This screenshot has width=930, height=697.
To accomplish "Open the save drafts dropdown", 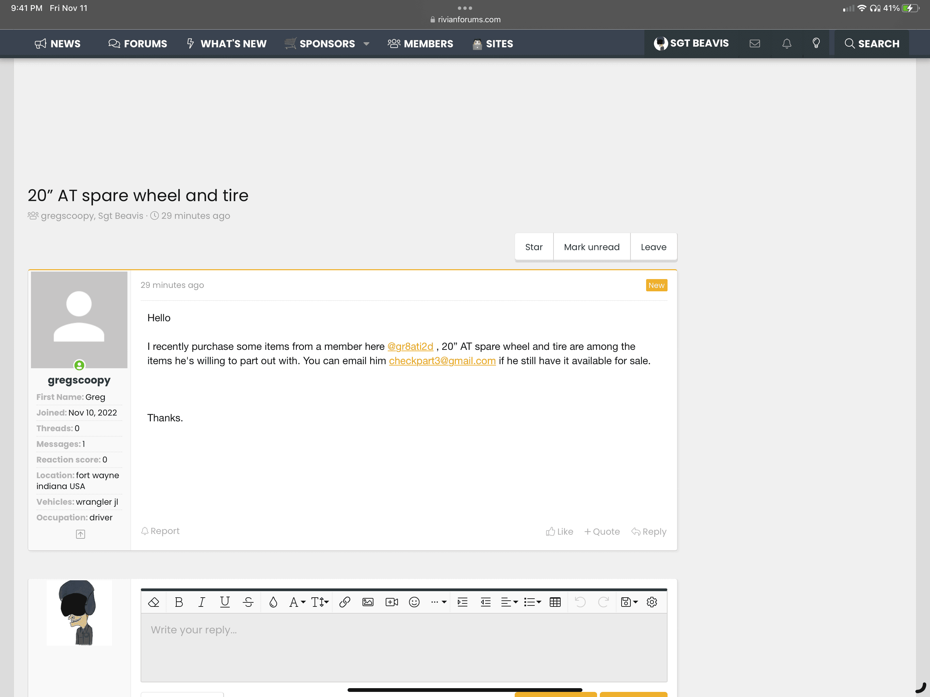I will [x=629, y=602].
